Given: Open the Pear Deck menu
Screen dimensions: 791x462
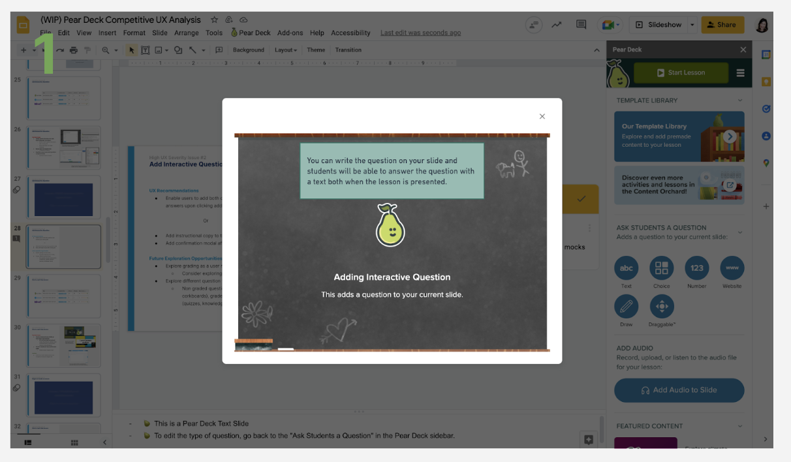Looking at the screenshot, I should pos(251,33).
